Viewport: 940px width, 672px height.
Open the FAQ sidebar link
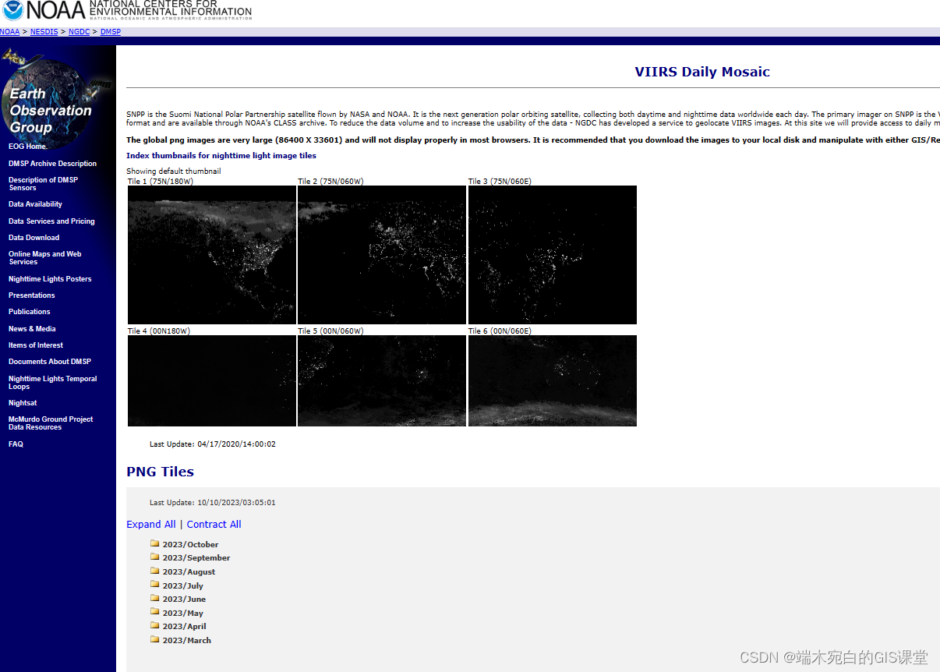pos(16,444)
